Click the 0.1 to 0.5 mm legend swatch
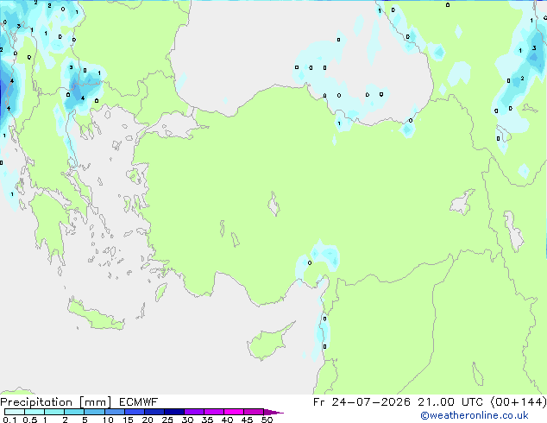 point(15,412)
